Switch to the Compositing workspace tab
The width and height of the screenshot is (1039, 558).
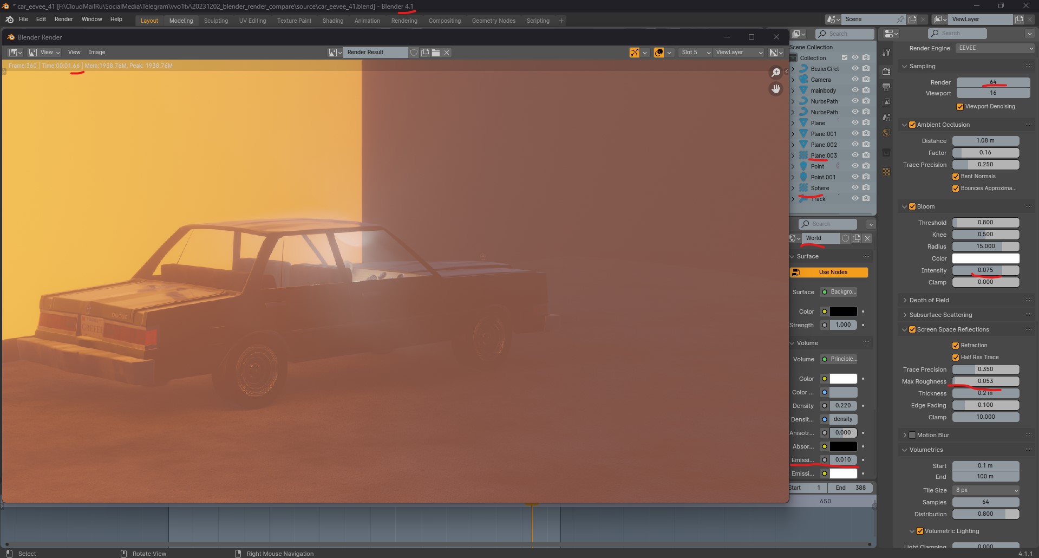(x=445, y=21)
